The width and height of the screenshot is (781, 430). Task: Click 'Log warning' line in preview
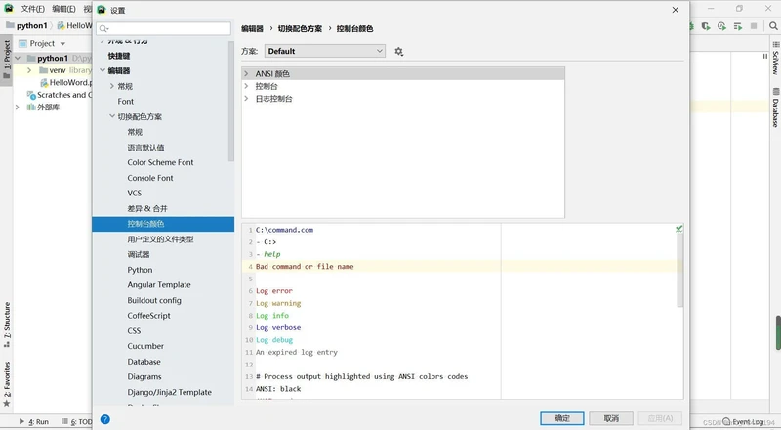pyautogui.click(x=278, y=303)
